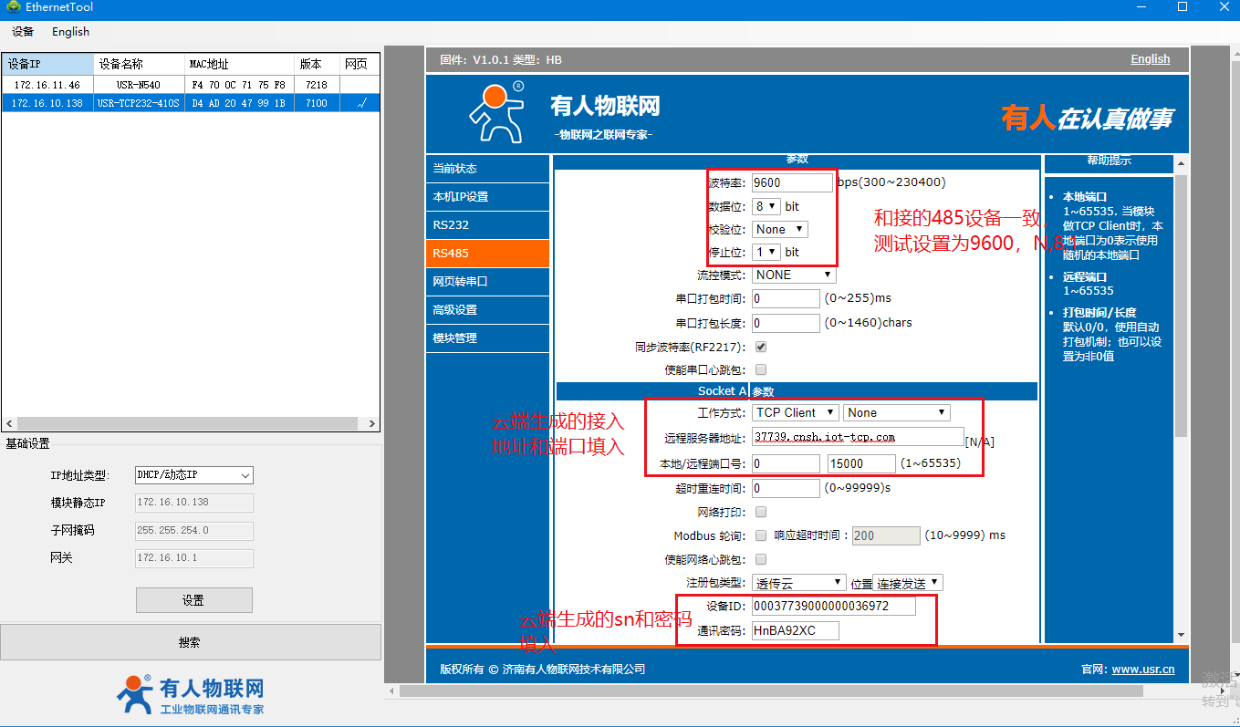Expand the parity None dropdown
The image size is (1240, 727).
click(x=780, y=229)
